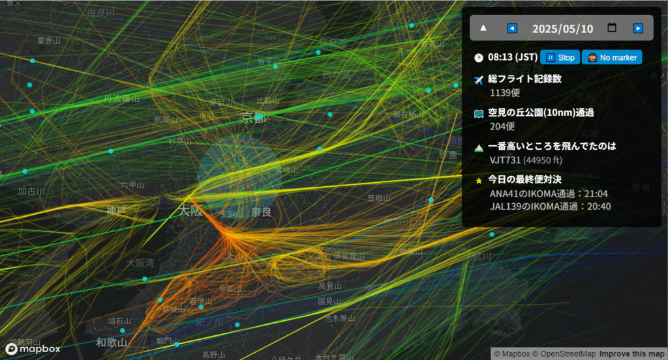Click the star icon beside 今日の最終便対決
The width and height of the screenshot is (668, 360).
(x=479, y=180)
